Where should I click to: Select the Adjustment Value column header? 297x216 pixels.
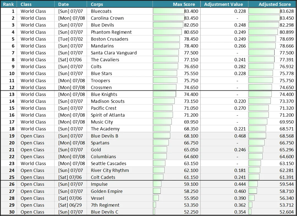[x=224, y=4]
